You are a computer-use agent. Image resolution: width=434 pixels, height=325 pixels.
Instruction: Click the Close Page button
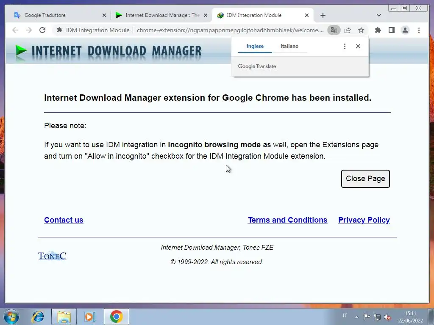tap(365, 179)
